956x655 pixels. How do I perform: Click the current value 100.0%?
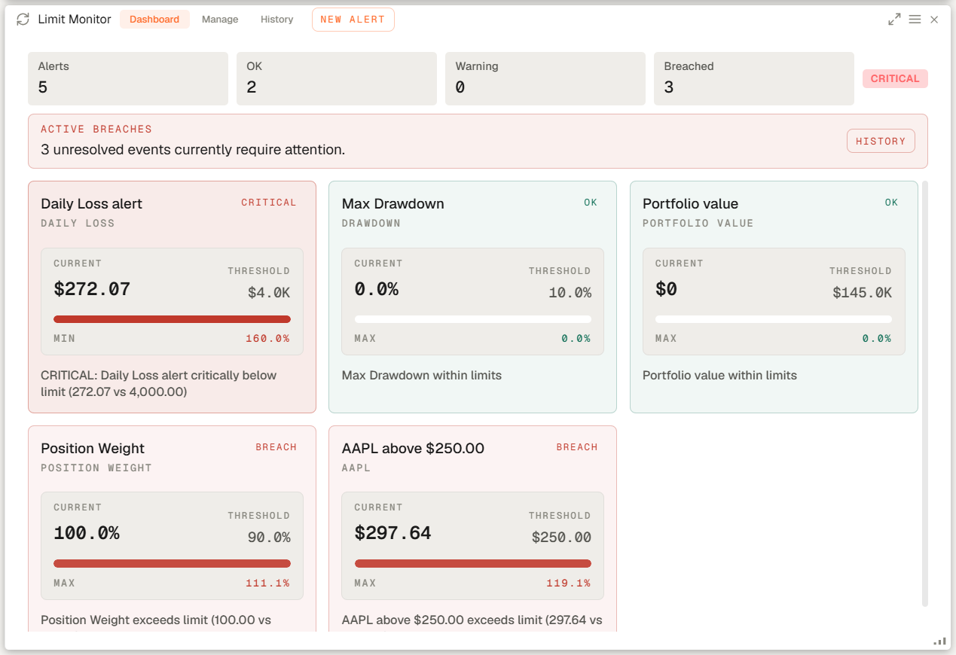(87, 534)
